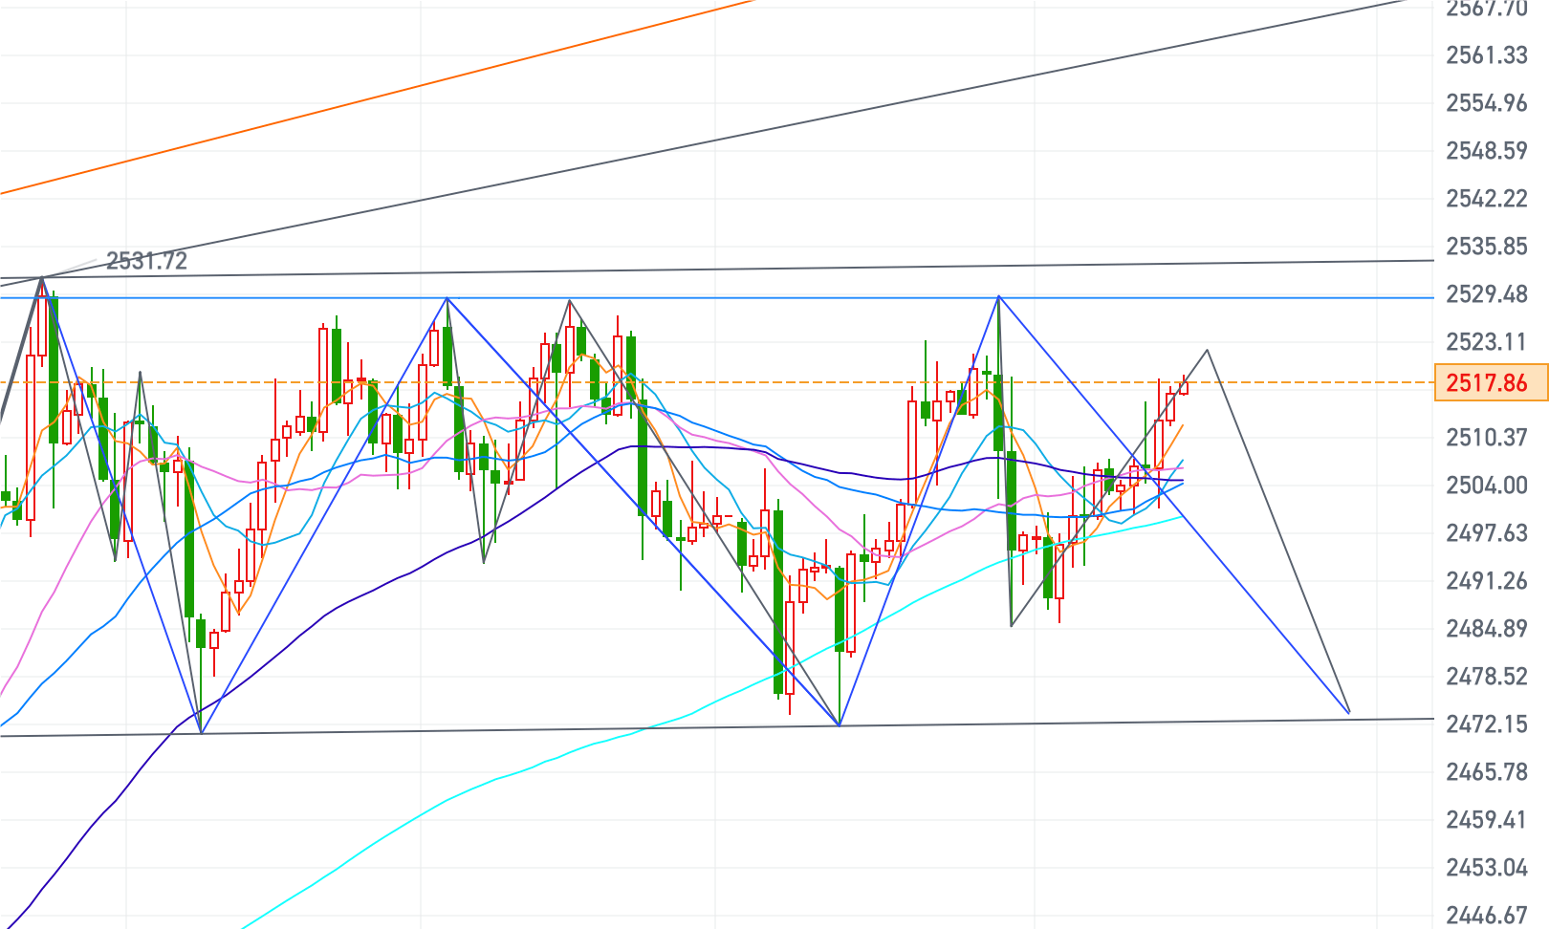Click the 2531.72 high price label
Viewport: 1549px width, 929px height.
[x=146, y=261]
